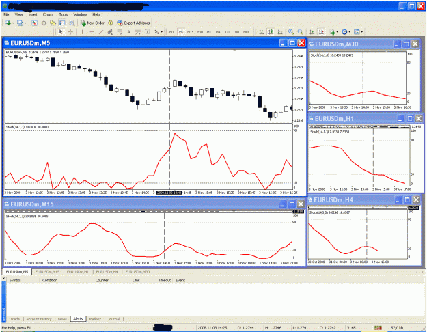Open the Charts menu

tap(48, 14)
